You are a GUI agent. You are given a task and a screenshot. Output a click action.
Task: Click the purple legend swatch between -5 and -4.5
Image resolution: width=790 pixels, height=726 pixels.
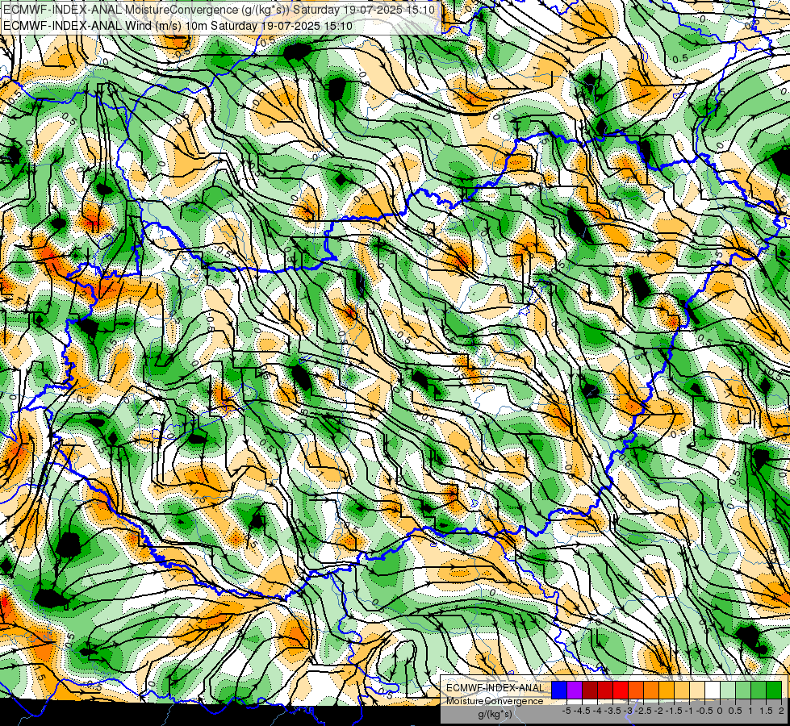(575, 691)
